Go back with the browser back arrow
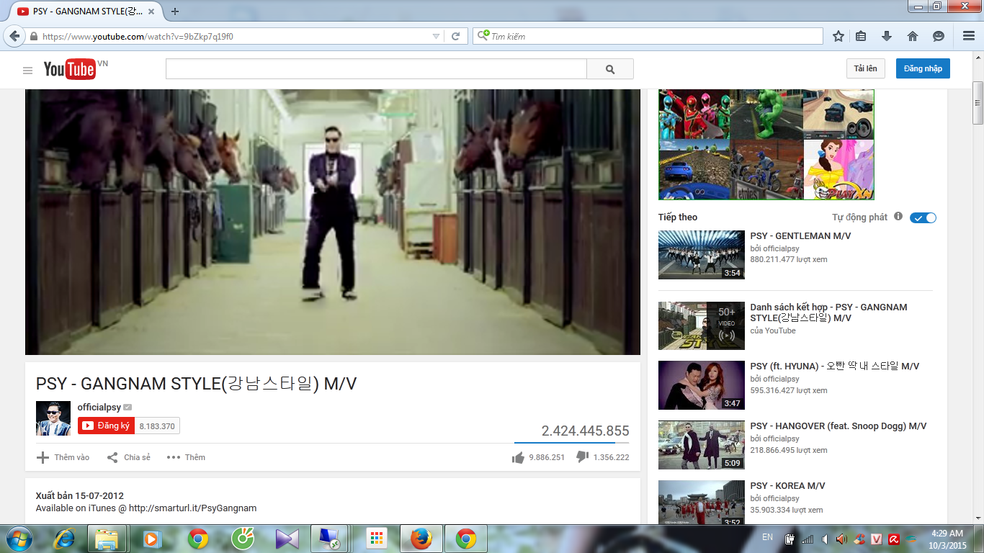 pos(14,36)
